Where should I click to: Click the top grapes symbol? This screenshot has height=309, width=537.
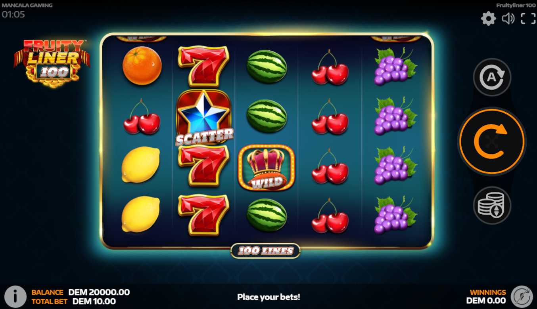tap(395, 67)
